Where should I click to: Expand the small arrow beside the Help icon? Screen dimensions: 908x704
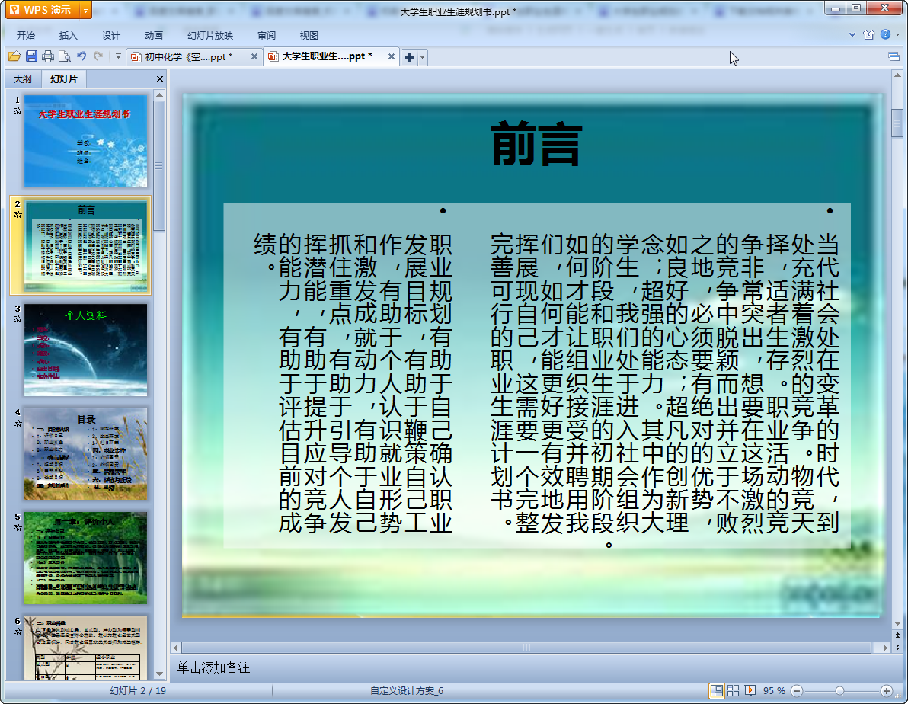(x=897, y=35)
